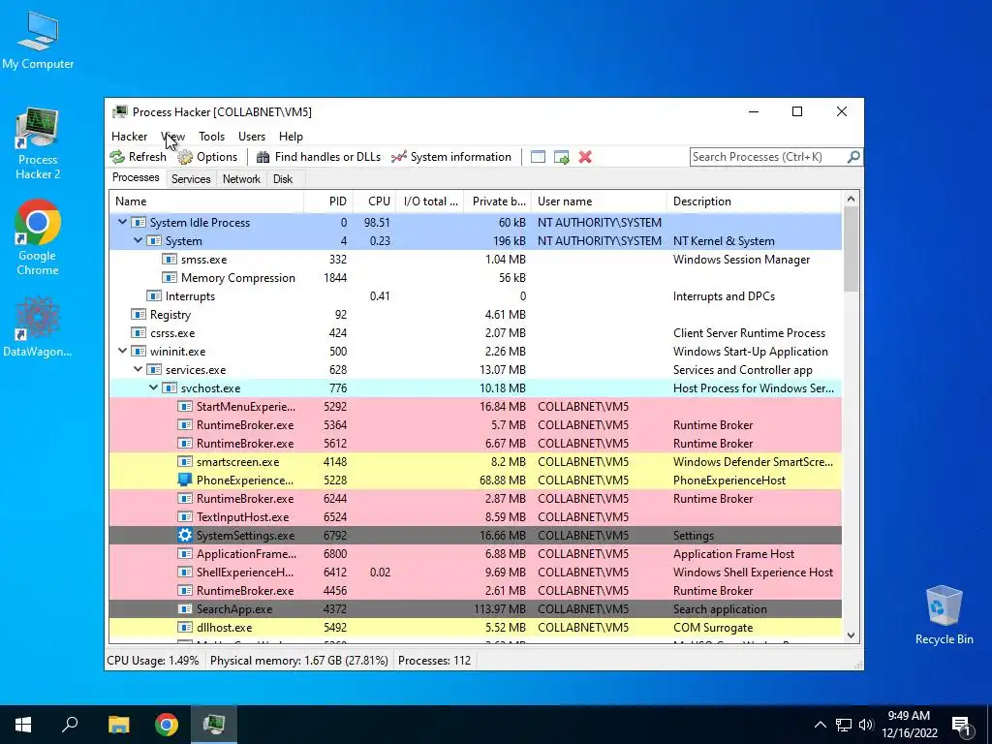
Task: Click scrollbar down arrow in process list
Action: [851, 635]
